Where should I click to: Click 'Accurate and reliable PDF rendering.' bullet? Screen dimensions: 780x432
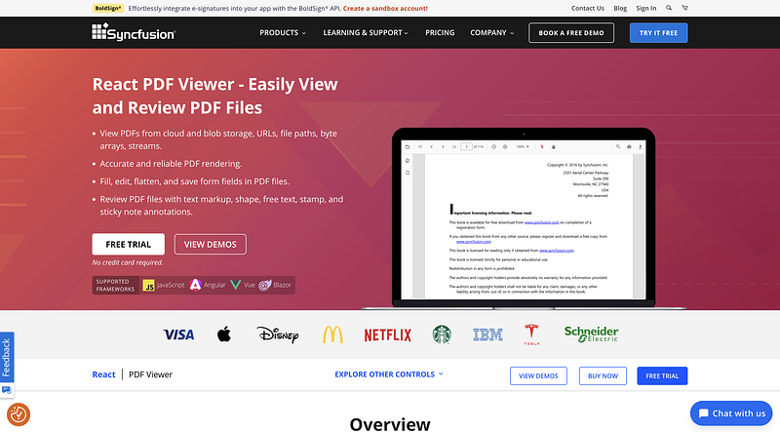point(171,164)
